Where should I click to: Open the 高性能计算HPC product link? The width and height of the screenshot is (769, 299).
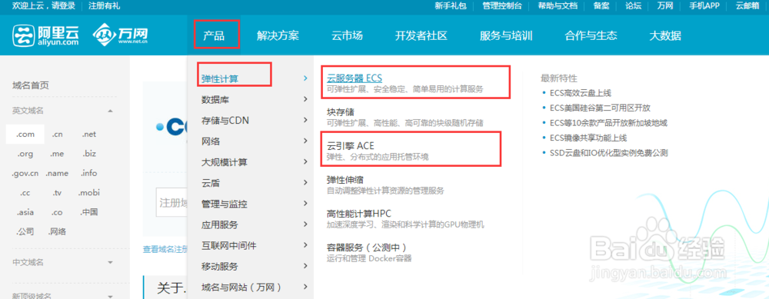358,214
